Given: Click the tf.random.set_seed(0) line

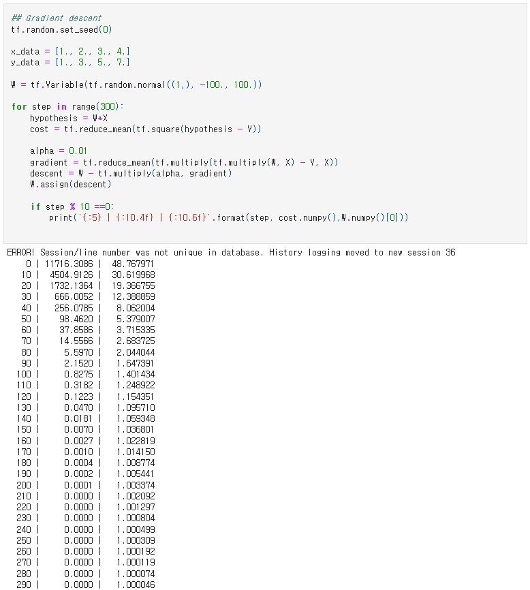Looking at the screenshot, I should coord(61,29).
